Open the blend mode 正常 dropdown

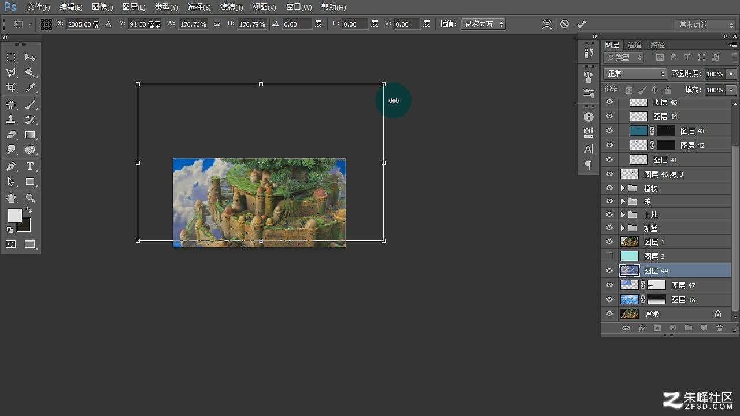[x=635, y=74]
